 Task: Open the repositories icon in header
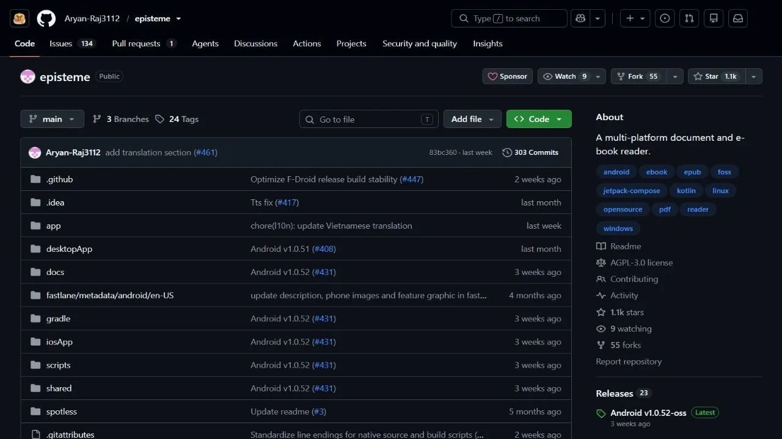(x=714, y=18)
